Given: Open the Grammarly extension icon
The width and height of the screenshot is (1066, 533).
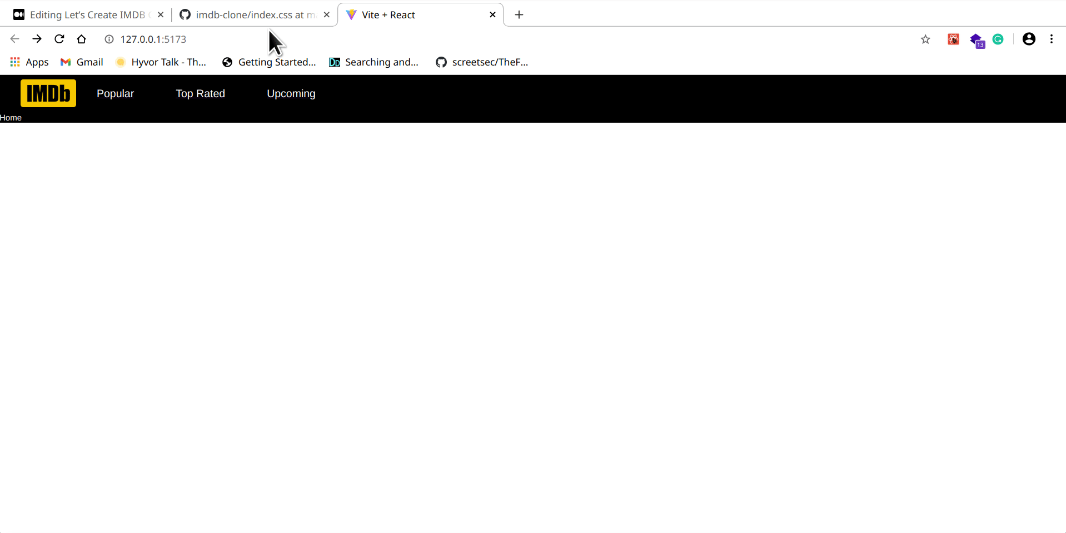Looking at the screenshot, I should (x=998, y=39).
